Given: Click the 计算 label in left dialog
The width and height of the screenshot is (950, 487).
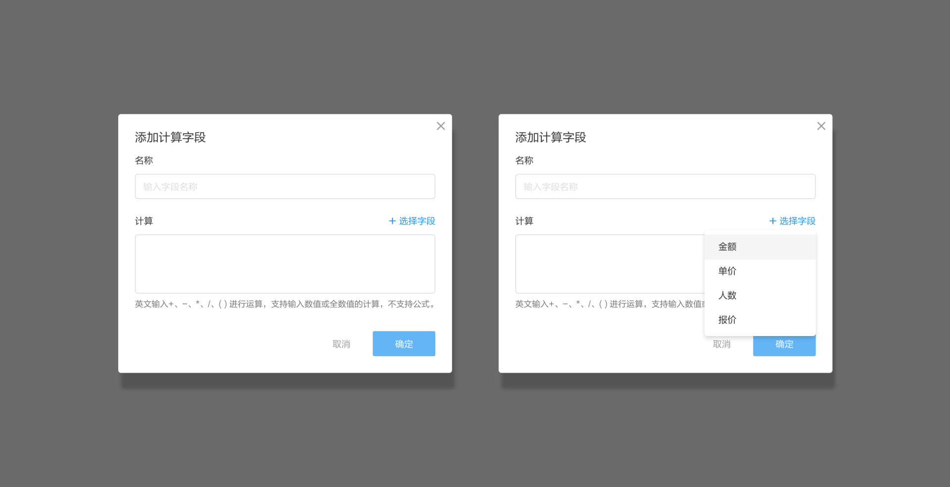Looking at the screenshot, I should [x=144, y=221].
